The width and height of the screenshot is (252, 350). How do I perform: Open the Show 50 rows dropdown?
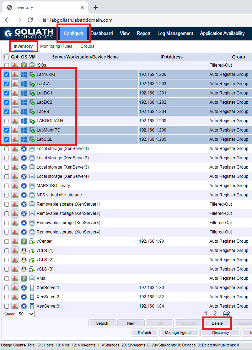[26, 314]
